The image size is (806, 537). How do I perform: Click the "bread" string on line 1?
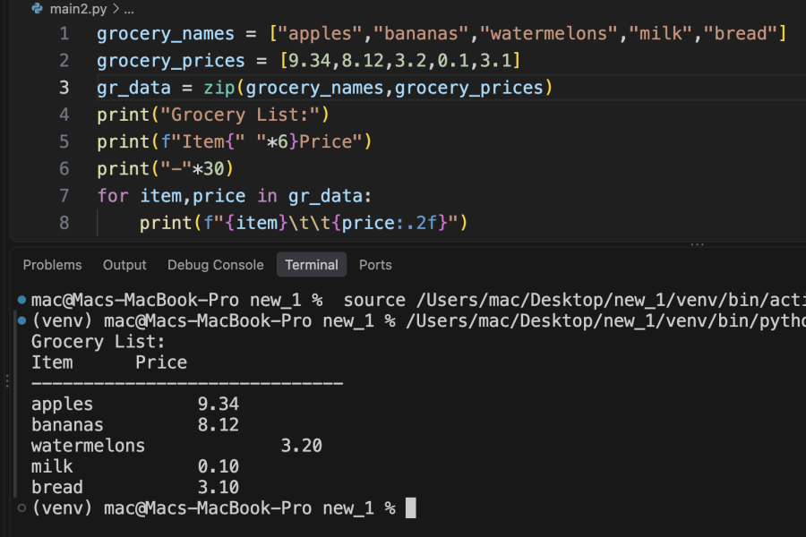pos(740,34)
